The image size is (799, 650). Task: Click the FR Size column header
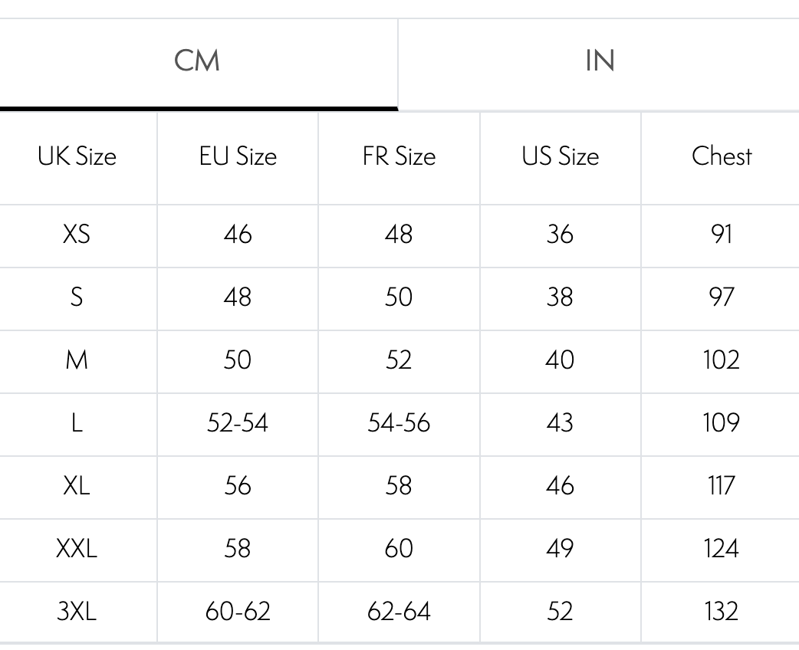(x=399, y=156)
